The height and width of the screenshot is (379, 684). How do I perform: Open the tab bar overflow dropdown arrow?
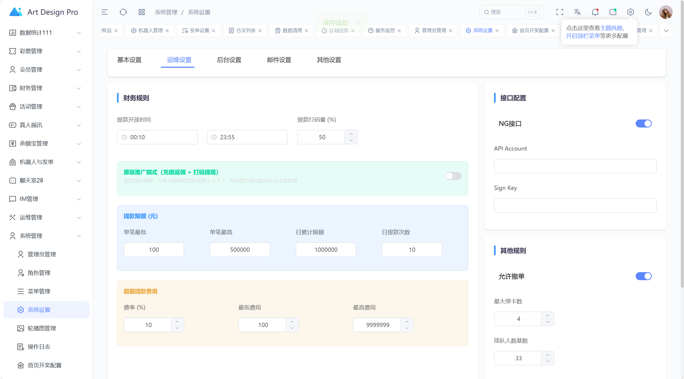tap(666, 31)
